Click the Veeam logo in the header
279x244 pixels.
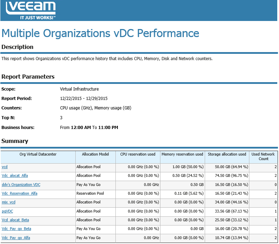tap(31, 10)
